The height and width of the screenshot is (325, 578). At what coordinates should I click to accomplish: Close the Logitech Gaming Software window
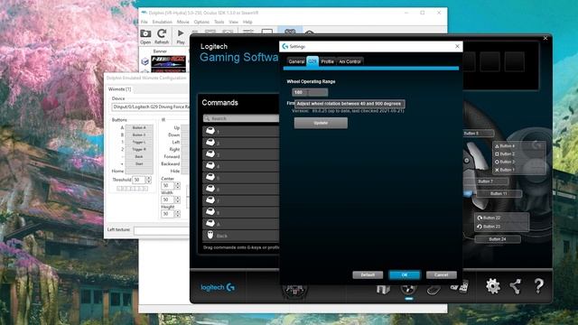(545, 38)
